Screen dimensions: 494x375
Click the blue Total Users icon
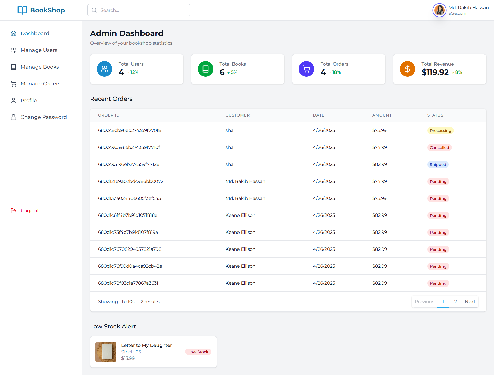[x=104, y=69]
